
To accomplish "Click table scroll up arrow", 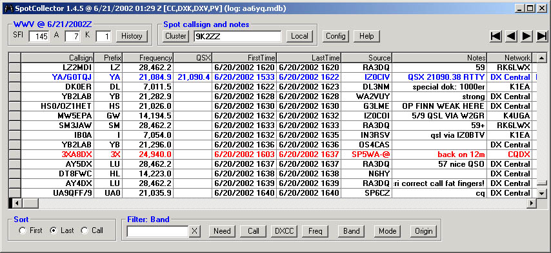I will pos(542,57).
